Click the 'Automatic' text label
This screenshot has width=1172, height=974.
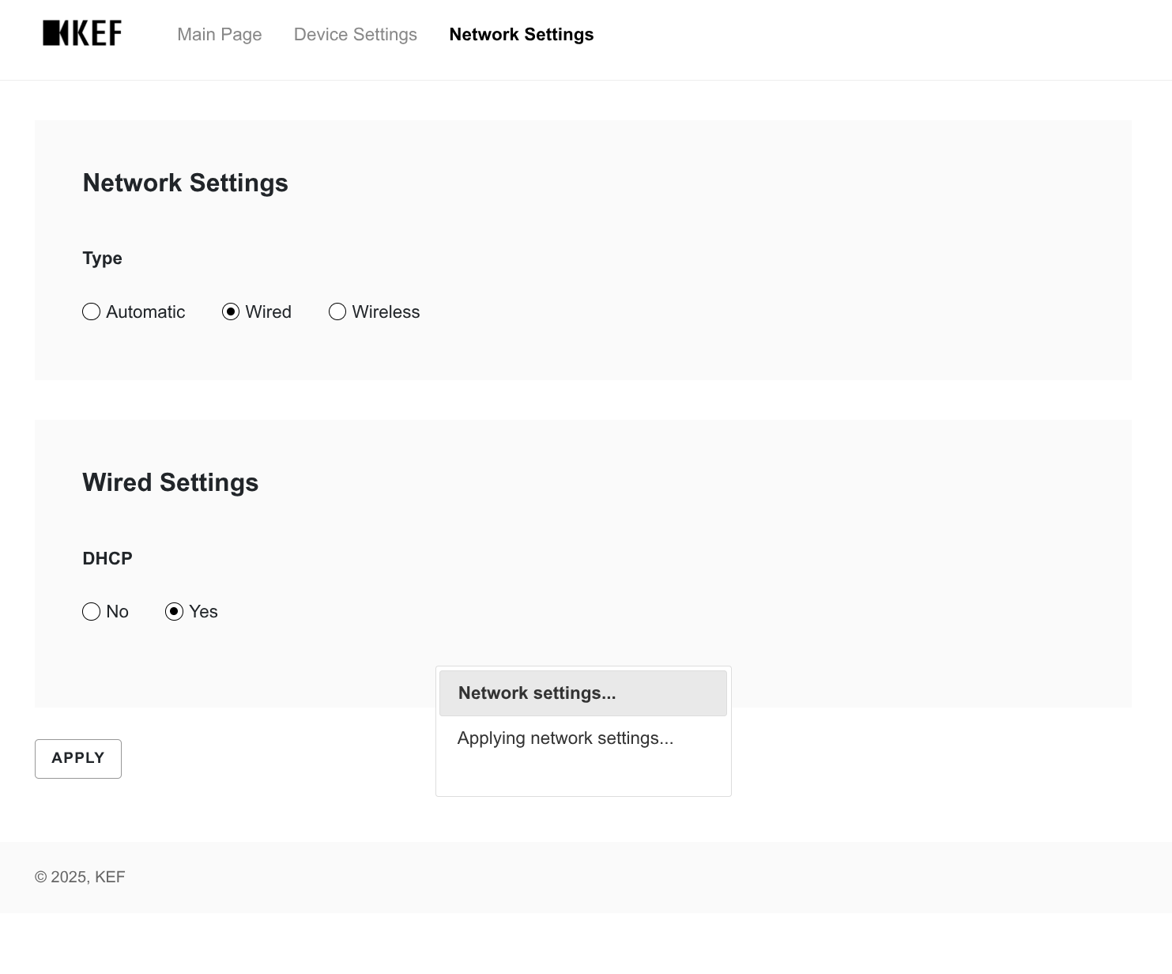[x=145, y=312]
